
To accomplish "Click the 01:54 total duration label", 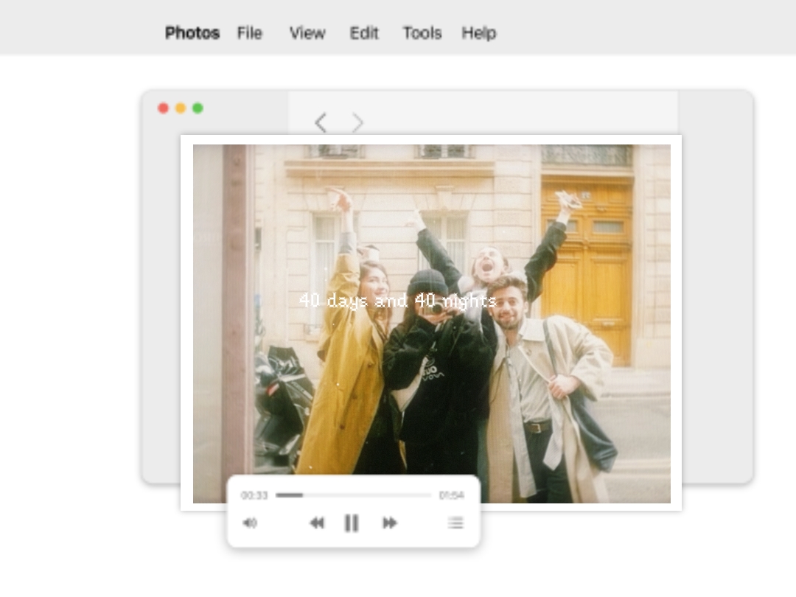I will pos(451,496).
